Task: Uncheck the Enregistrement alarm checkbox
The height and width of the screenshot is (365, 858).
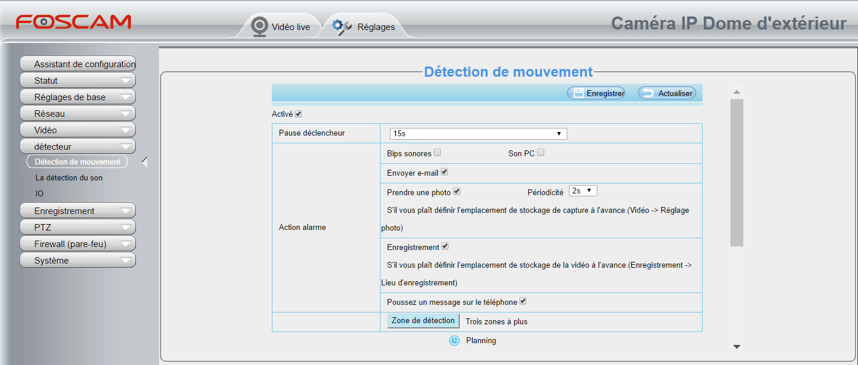Action: tap(445, 246)
